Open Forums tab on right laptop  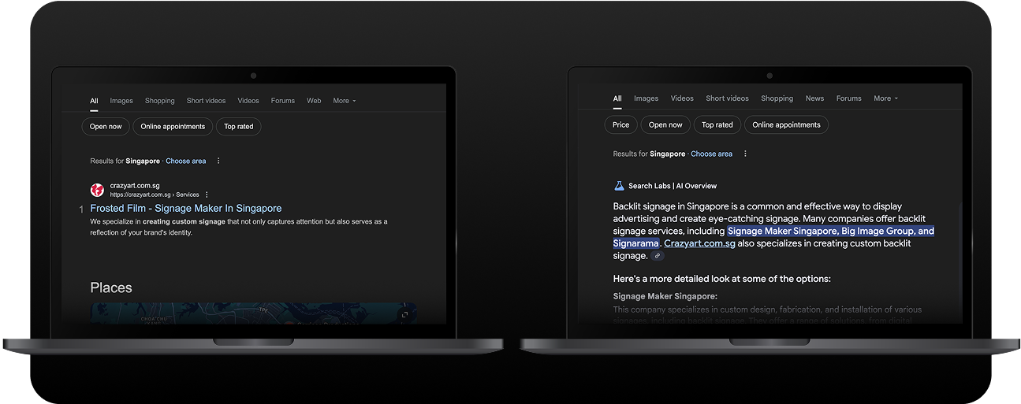pyautogui.click(x=849, y=98)
